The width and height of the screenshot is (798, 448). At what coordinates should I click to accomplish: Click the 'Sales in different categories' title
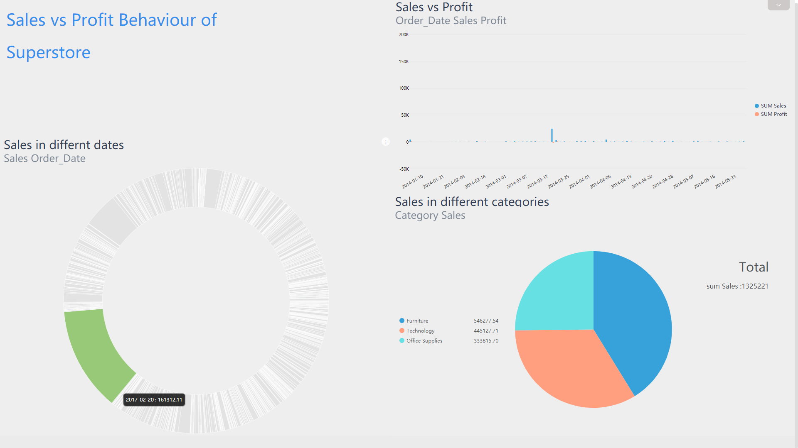point(472,202)
